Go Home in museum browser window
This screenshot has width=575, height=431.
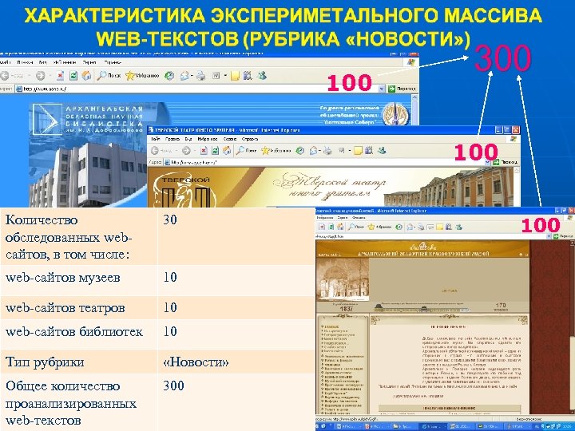point(340,227)
